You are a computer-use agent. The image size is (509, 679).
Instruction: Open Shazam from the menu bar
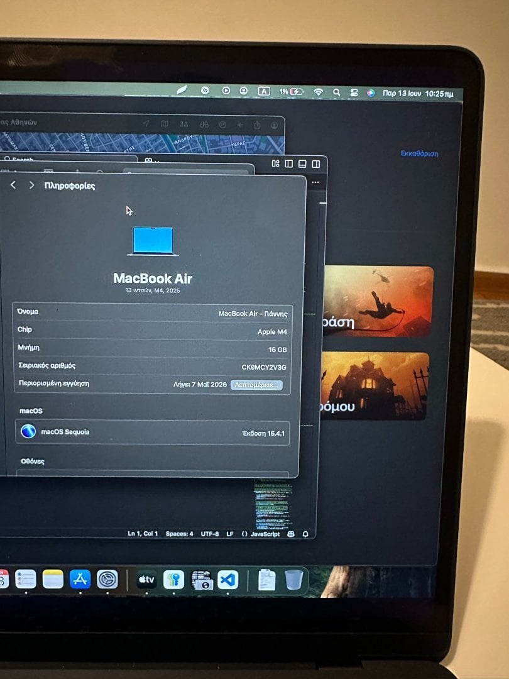(205, 90)
